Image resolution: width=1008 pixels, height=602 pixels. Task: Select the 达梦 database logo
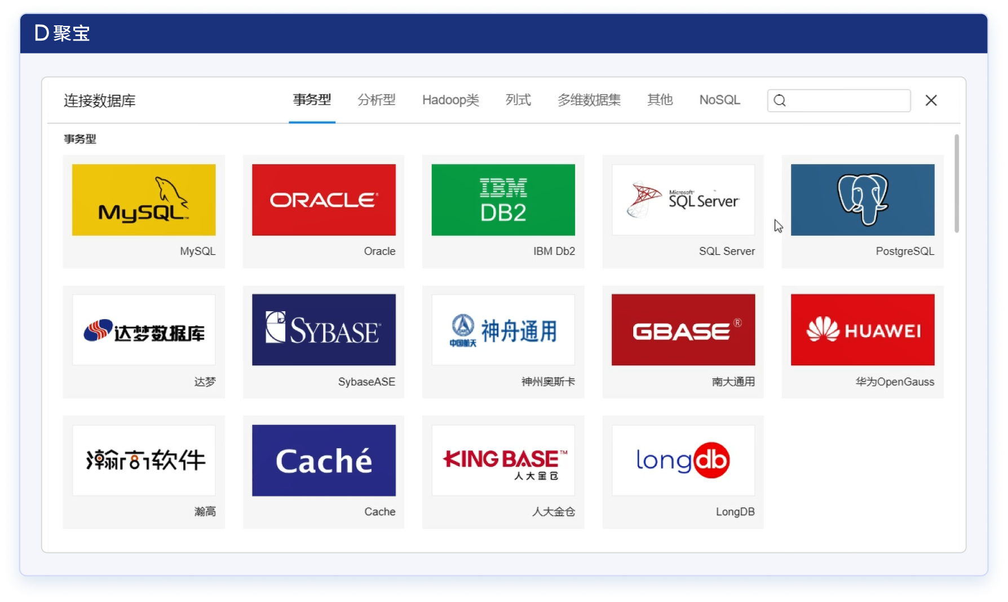[144, 330]
